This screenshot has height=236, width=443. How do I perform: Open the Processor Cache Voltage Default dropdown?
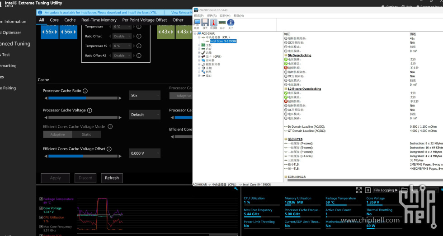(x=145, y=115)
